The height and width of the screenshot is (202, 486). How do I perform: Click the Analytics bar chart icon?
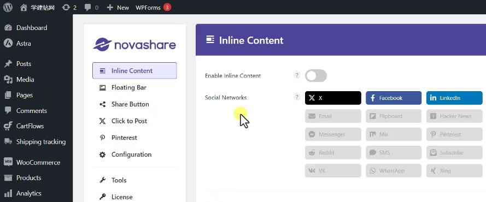coord(8,193)
